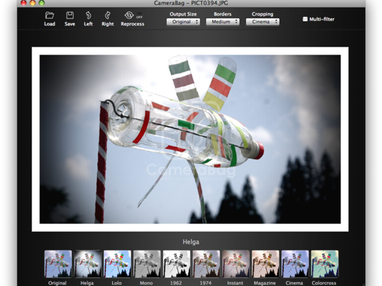Screen dimensions: 382x286
Task: Open the Output Size dropdown
Action: tap(183, 22)
